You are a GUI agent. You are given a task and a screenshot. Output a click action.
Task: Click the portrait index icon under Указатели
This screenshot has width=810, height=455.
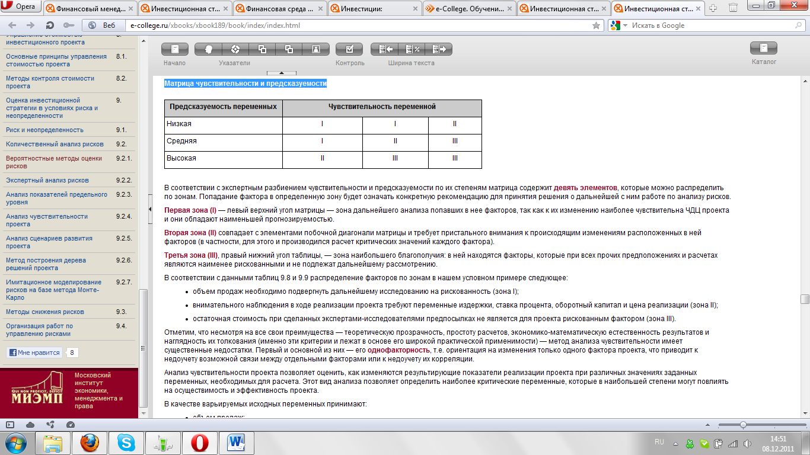point(316,49)
